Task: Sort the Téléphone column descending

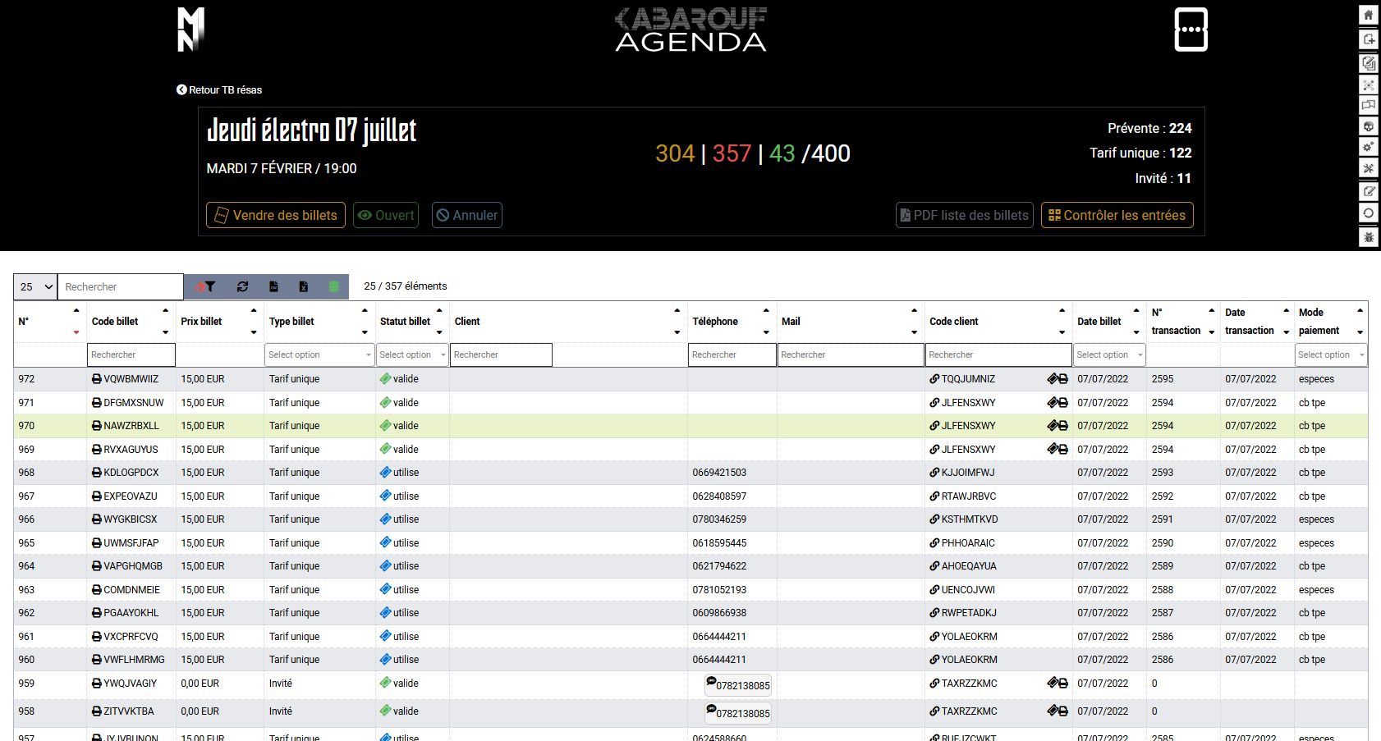Action: [765, 332]
